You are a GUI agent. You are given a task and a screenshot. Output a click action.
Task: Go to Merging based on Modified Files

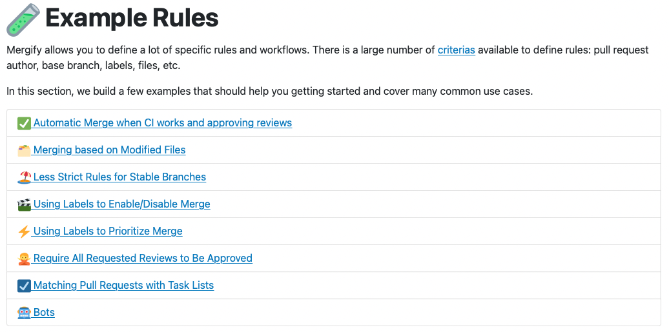tap(110, 150)
